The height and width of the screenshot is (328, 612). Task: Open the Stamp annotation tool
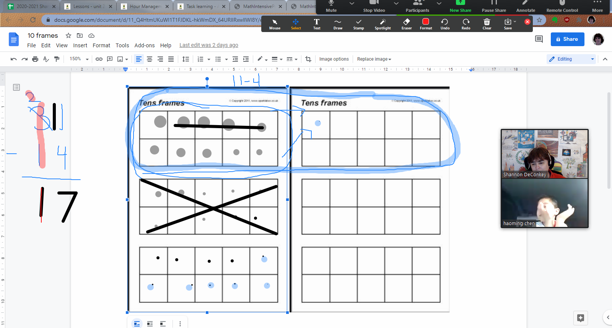[x=358, y=24]
